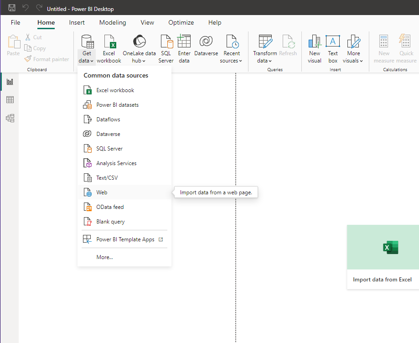
Task: Switch to Data table view in sidebar
Action: tap(10, 100)
